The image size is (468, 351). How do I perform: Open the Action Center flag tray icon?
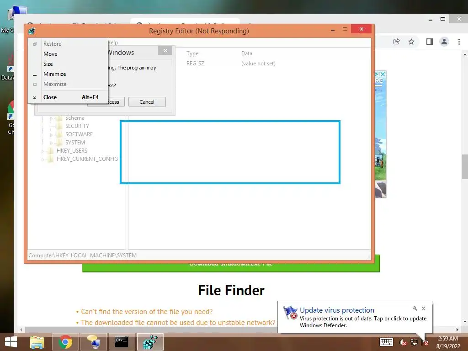tap(425, 342)
